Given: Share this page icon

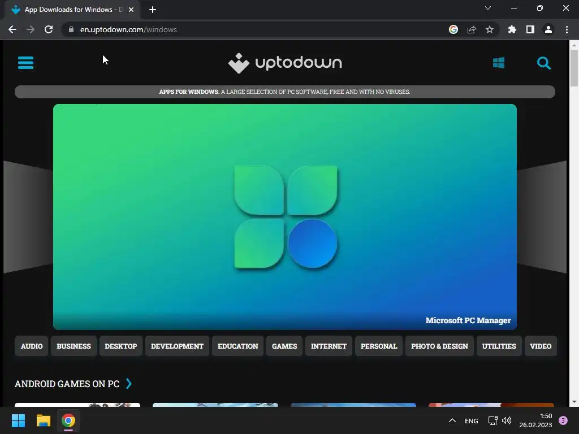Looking at the screenshot, I should [x=472, y=29].
